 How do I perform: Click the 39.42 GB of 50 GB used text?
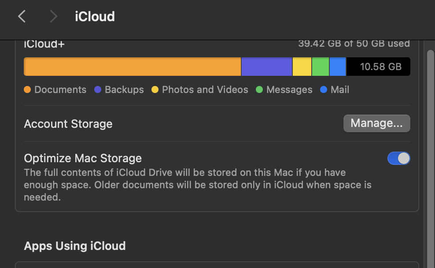pos(354,44)
